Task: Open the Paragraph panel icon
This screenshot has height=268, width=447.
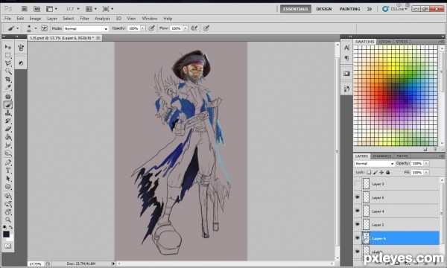Action: coord(346,58)
